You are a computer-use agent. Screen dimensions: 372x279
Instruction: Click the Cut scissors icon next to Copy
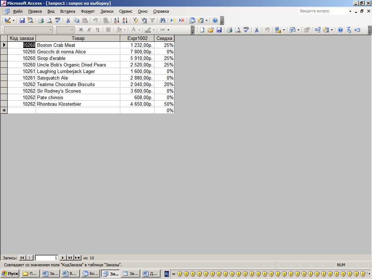point(68,20)
